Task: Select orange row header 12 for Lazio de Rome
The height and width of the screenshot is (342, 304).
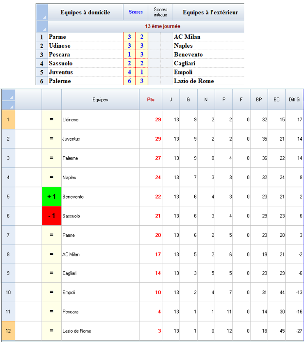Action: tap(8, 331)
